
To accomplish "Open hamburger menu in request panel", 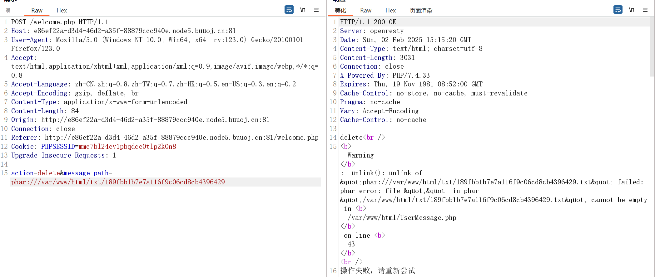I will tap(316, 10).
